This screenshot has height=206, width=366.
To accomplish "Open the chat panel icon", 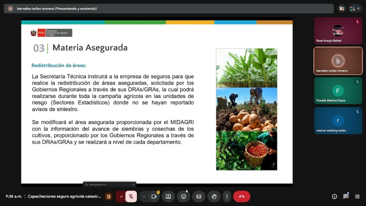I will [x=346, y=197].
